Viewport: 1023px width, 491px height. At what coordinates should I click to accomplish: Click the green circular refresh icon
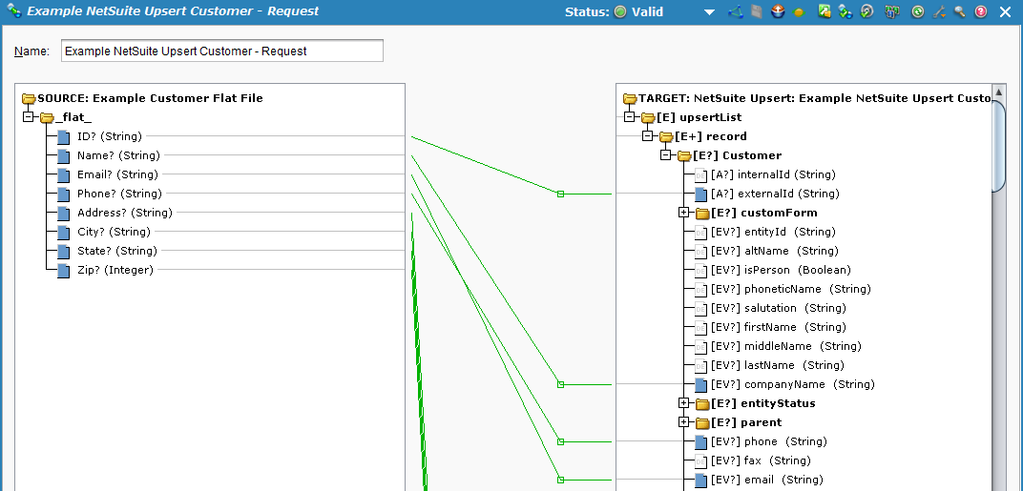[917, 11]
